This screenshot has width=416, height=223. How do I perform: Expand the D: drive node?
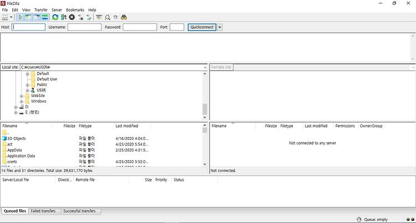click(x=16, y=107)
